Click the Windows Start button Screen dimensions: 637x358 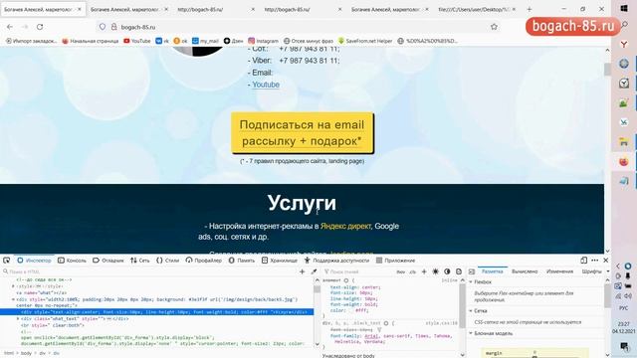(x=624, y=8)
